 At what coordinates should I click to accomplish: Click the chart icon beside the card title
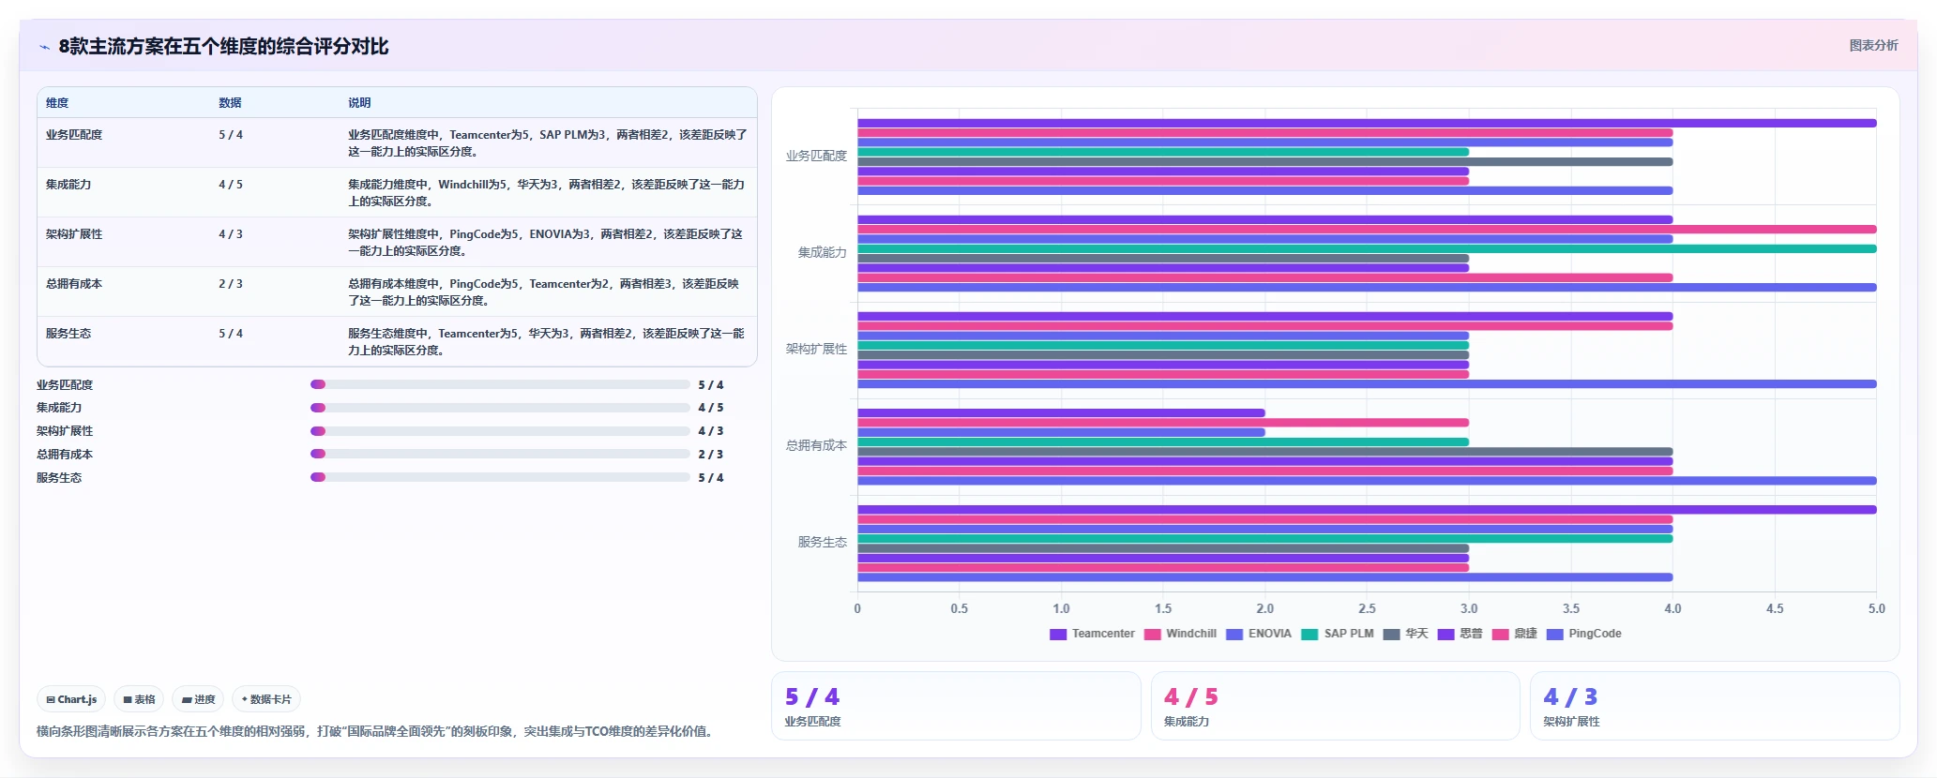pyautogui.click(x=44, y=47)
